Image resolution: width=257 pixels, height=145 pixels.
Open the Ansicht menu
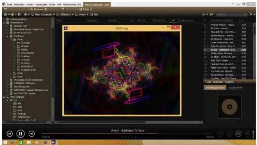30,5
